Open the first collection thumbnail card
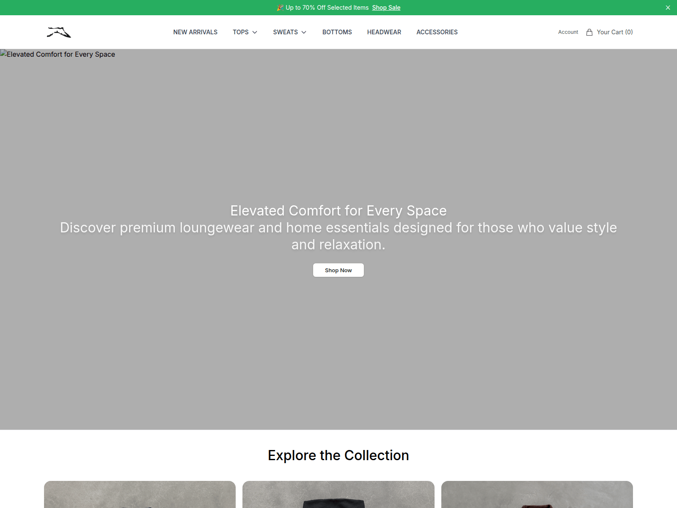The height and width of the screenshot is (508, 677). coord(140,494)
